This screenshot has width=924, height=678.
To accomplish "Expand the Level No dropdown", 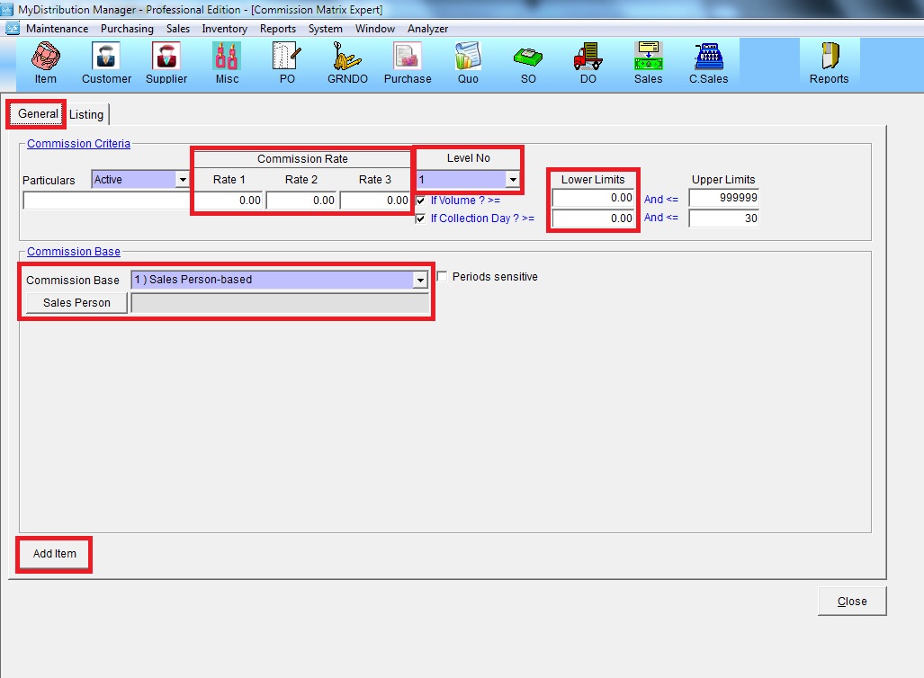I will coord(513,180).
